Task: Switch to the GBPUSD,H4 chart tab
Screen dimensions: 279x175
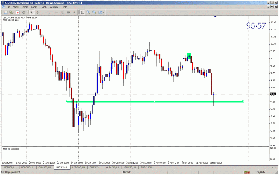Action: click(10, 167)
